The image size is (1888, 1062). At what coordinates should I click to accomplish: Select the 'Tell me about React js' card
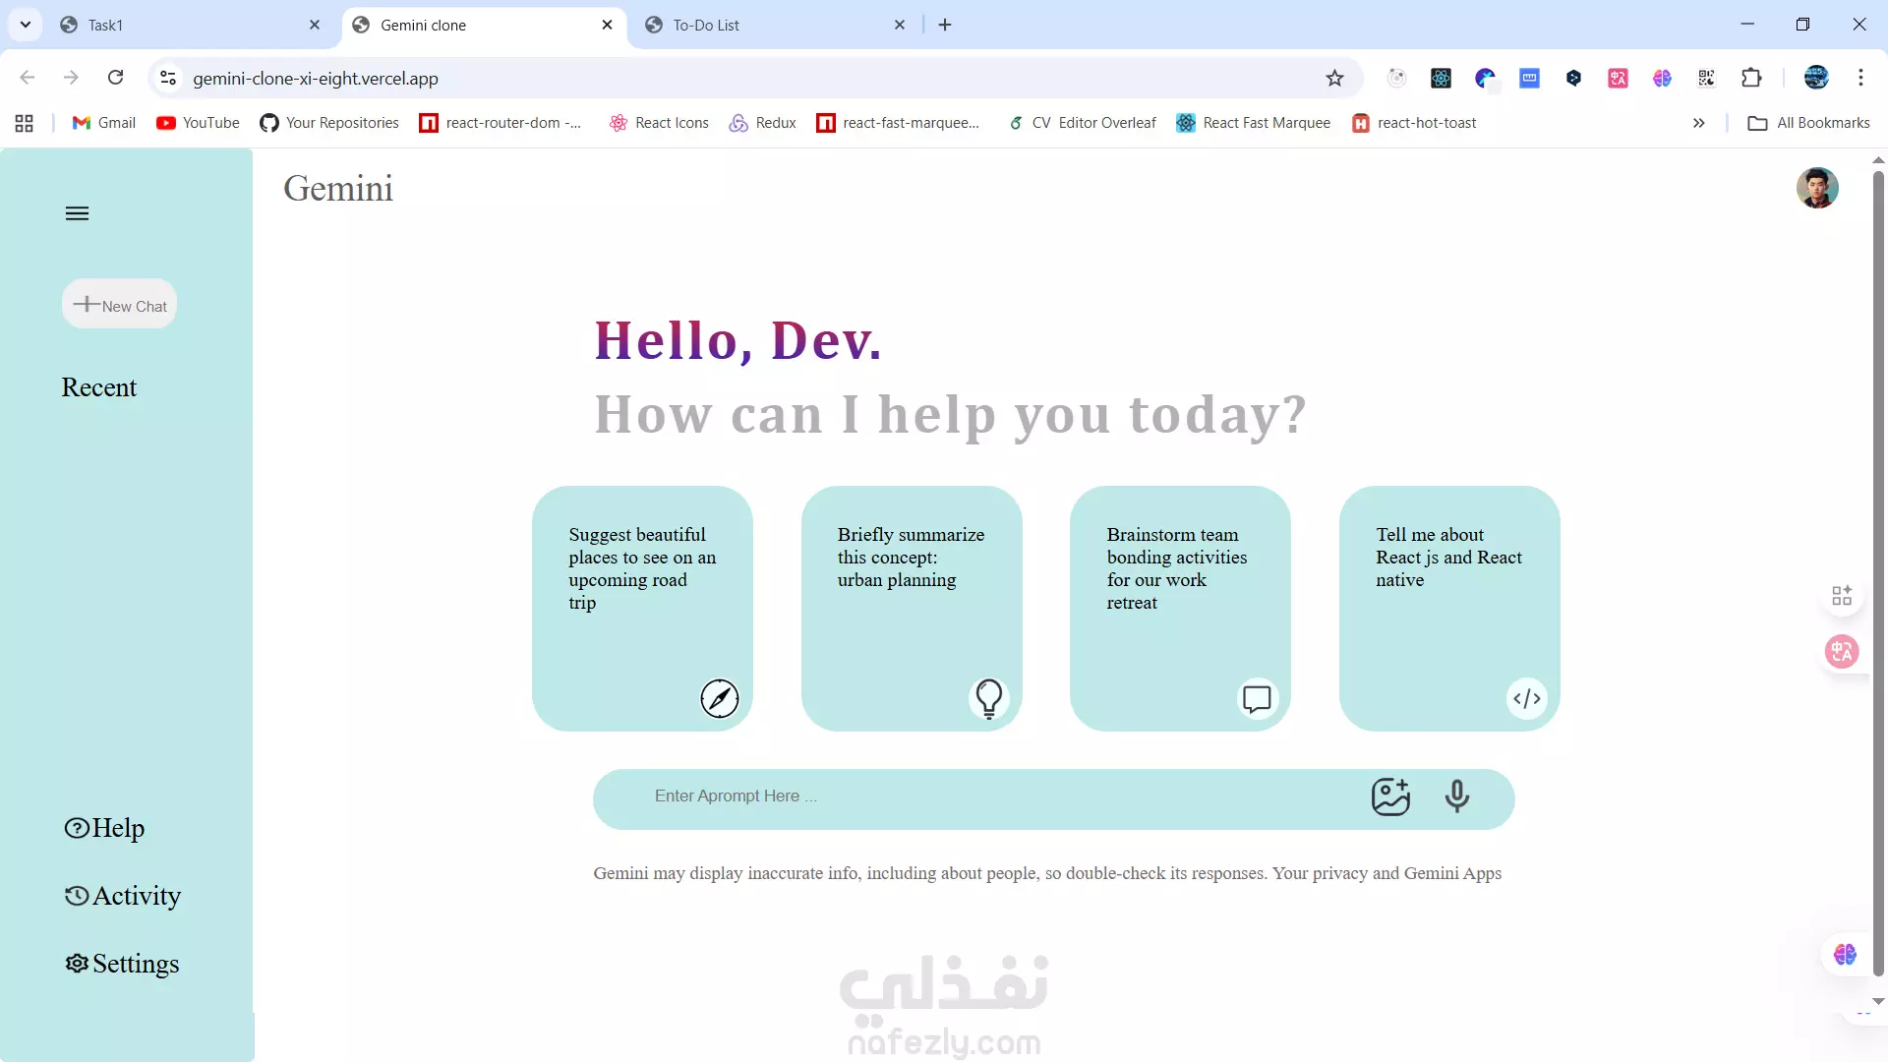coord(1449,609)
